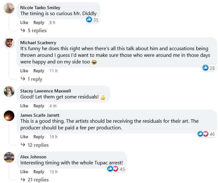Open Nicole Taeko Smiley's profile picture
This screenshot has width=218, height=183.
(x=9, y=8)
